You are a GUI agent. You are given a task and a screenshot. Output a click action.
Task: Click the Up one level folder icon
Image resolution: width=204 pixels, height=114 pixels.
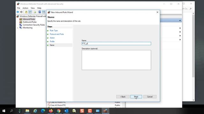coord(26,12)
